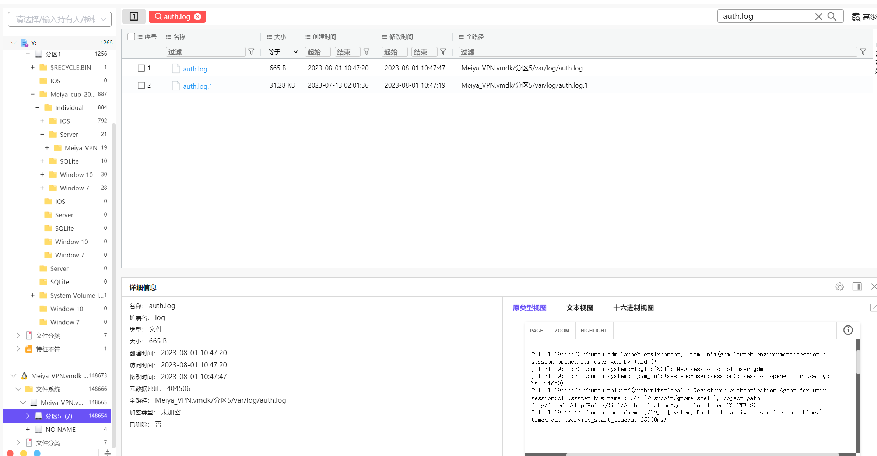The height and width of the screenshot is (456, 877).
Task: Switch to the 文本视图 tab
Action: [579, 308]
